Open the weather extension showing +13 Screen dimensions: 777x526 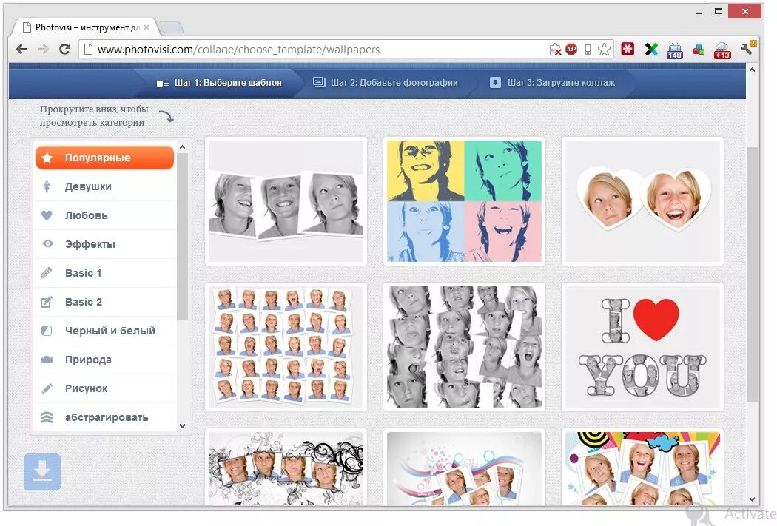click(x=722, y=50)
